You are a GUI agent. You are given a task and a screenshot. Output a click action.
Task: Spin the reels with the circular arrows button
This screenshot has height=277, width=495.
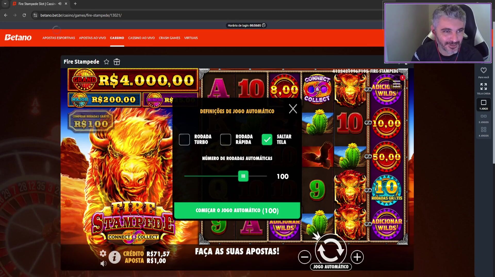click(x=331, y=250)
